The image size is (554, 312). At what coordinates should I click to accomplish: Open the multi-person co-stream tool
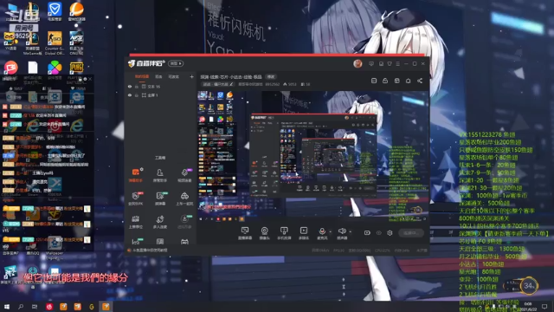(160, 222)
